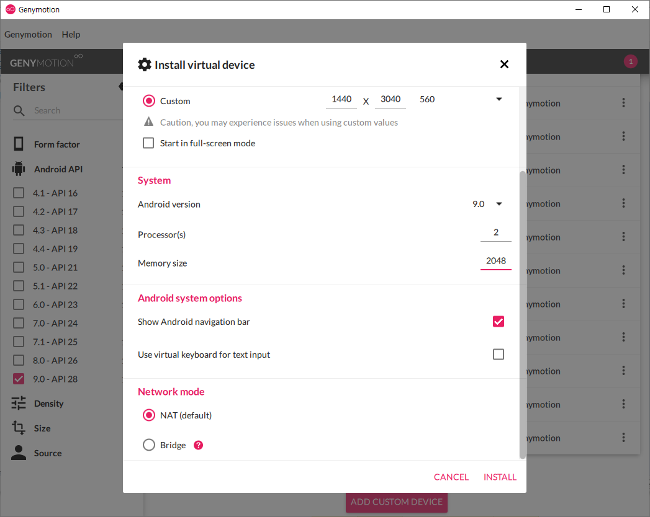Screen dimensions: 650x517
Task: Check the 7.1 - API 25 filter
Action: [x=19, y=342]
